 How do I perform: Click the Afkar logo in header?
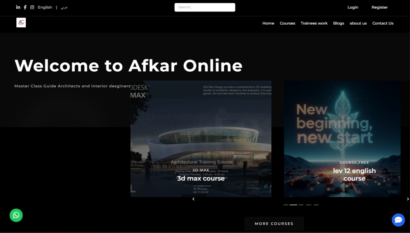coord(21,23)
